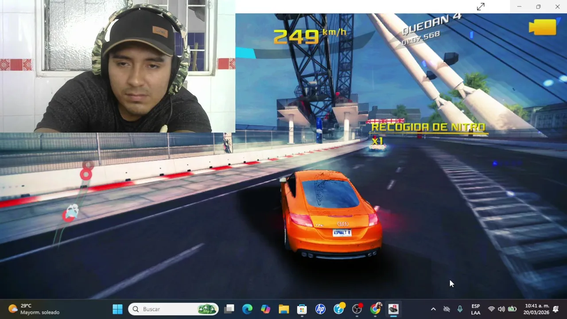Screen dimensions: 567x319
Task: Open the Copilot app on the taskbar
Action: 265,309
